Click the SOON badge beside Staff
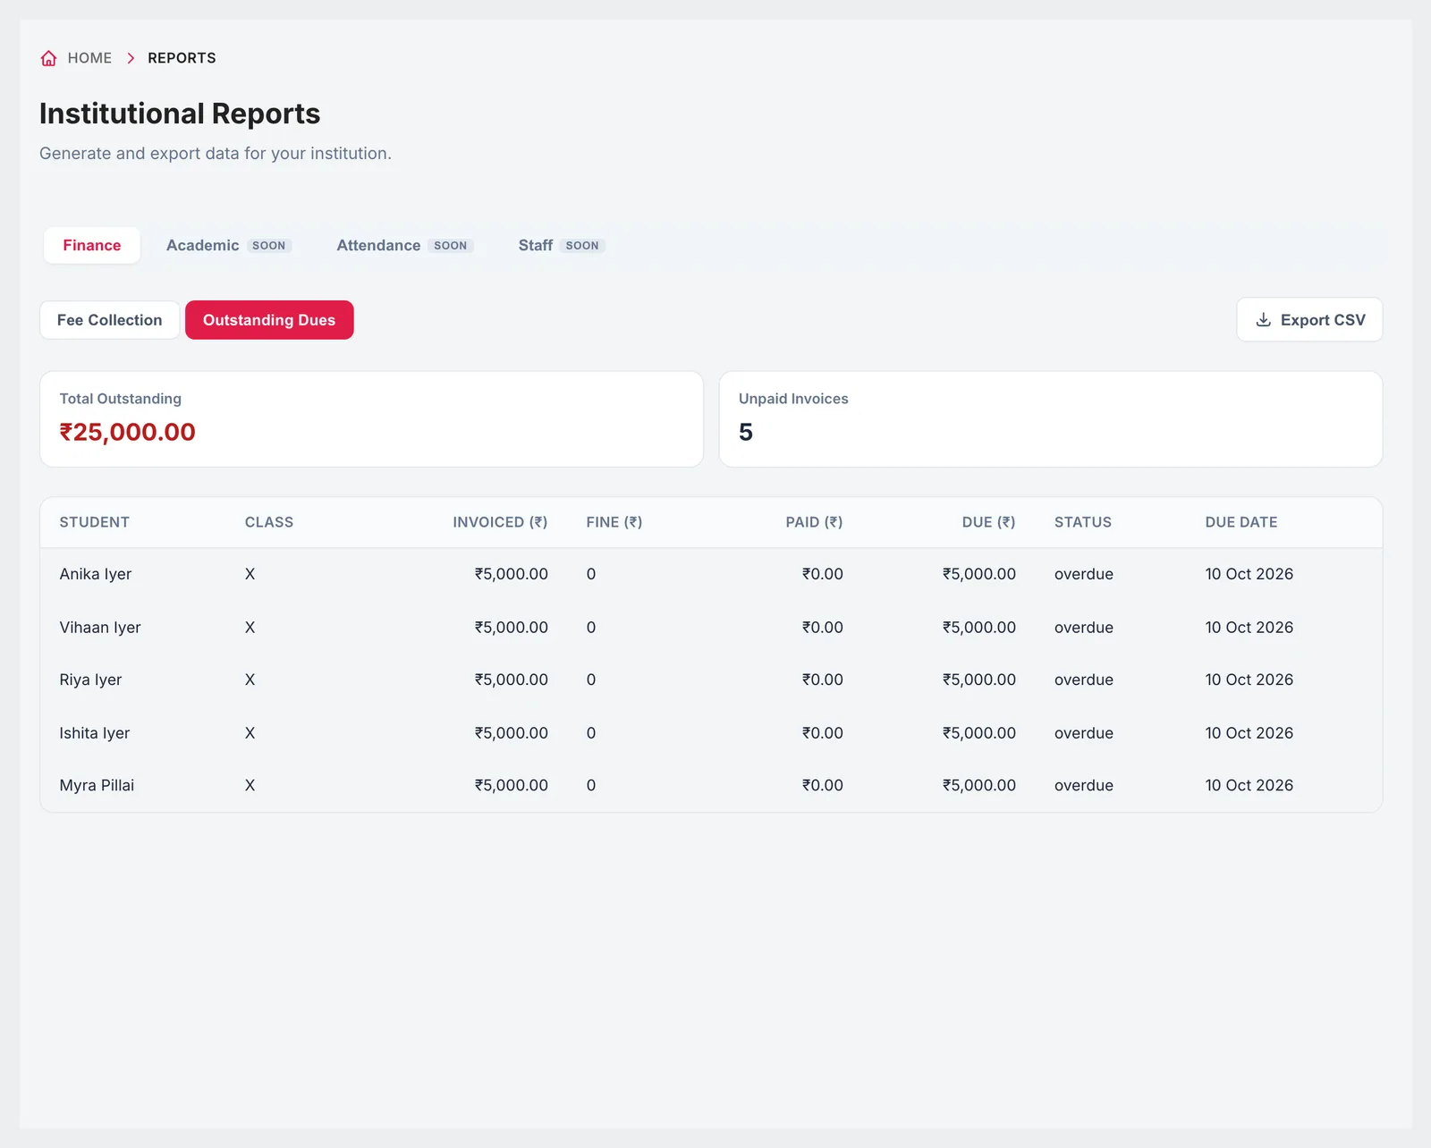The image size is (1431, 1148). pyautogui.click(x=582, y=246)
